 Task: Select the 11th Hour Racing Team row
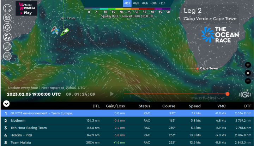click(127, 128)
